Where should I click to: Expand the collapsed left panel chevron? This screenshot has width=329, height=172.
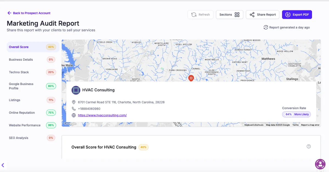point(3,165)
